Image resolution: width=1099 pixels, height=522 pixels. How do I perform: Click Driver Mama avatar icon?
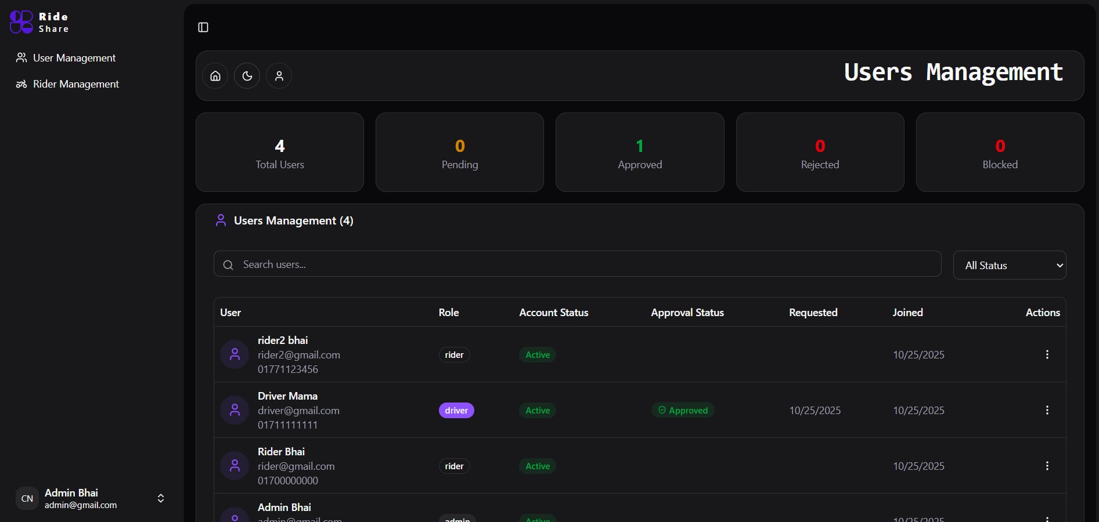[x=235, y=410]
